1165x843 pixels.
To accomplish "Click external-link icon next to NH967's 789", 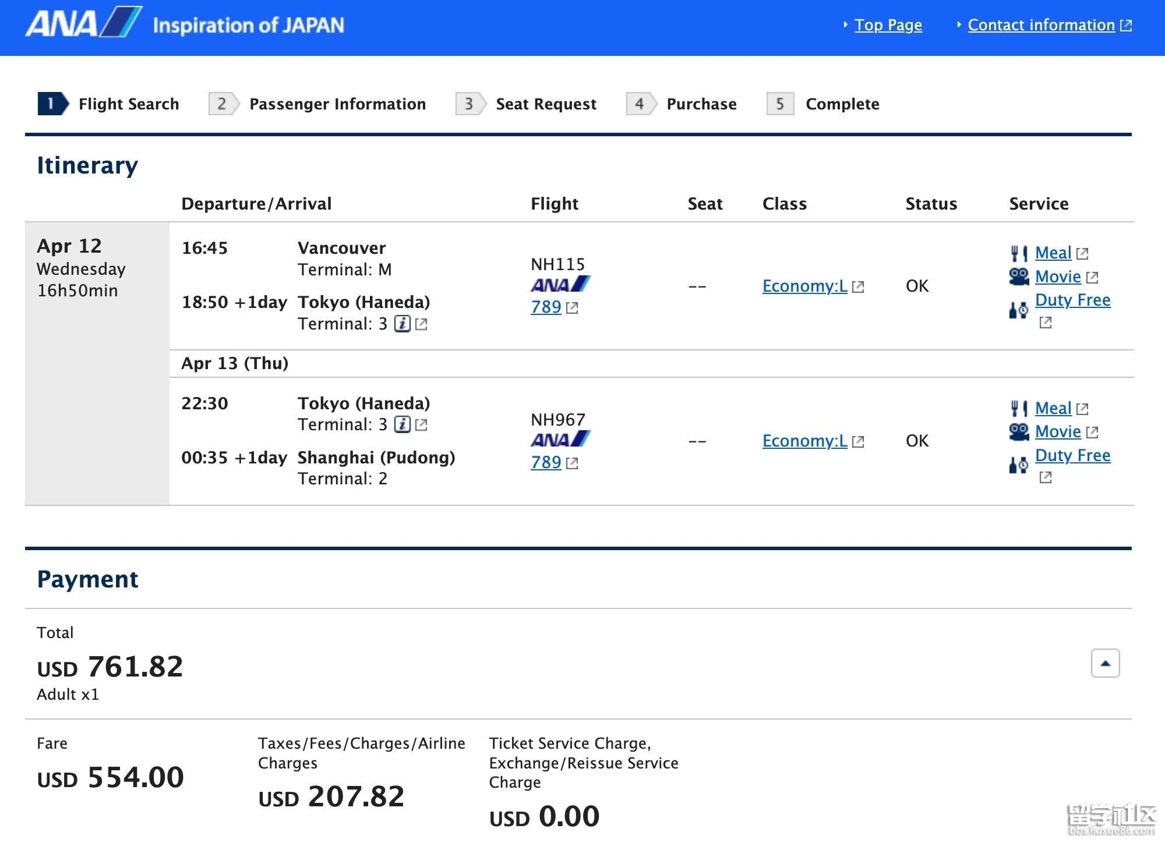I will [572, 463].
